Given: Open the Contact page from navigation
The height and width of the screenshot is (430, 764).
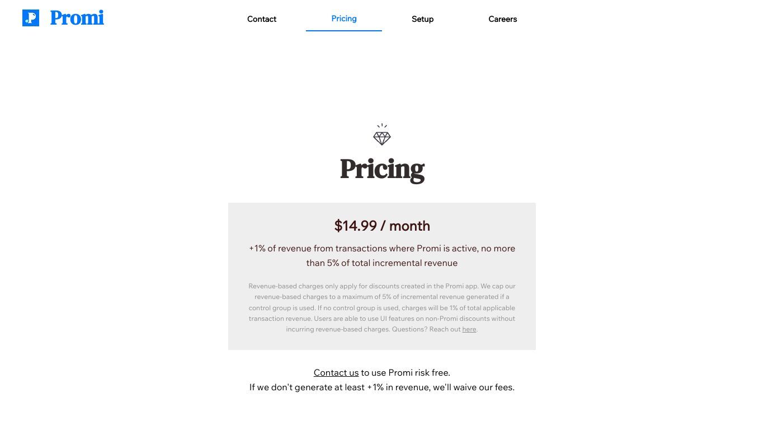Looking at the screenshot, I should tap(262, 19).
